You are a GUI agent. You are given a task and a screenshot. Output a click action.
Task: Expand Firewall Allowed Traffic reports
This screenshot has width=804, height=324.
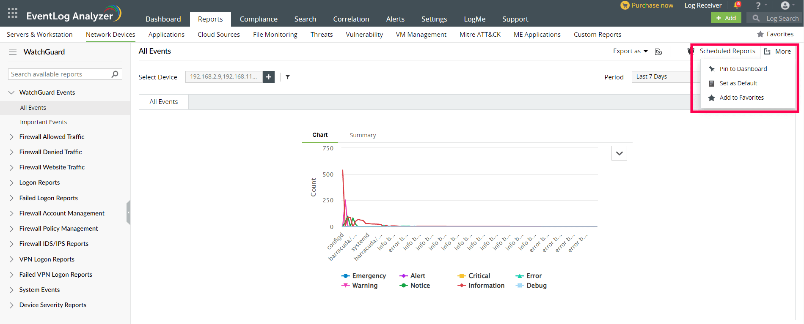12,137
